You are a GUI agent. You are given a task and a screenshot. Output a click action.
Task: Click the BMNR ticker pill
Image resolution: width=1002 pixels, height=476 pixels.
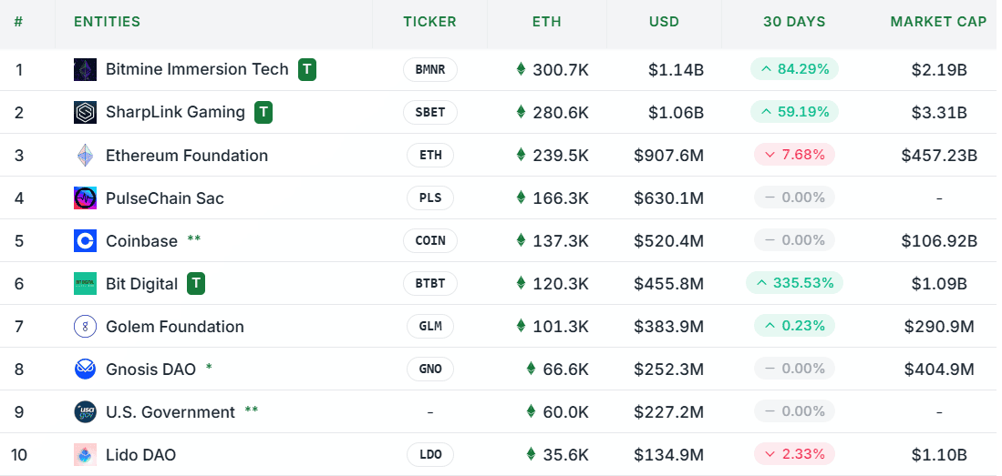coord(430,69)
